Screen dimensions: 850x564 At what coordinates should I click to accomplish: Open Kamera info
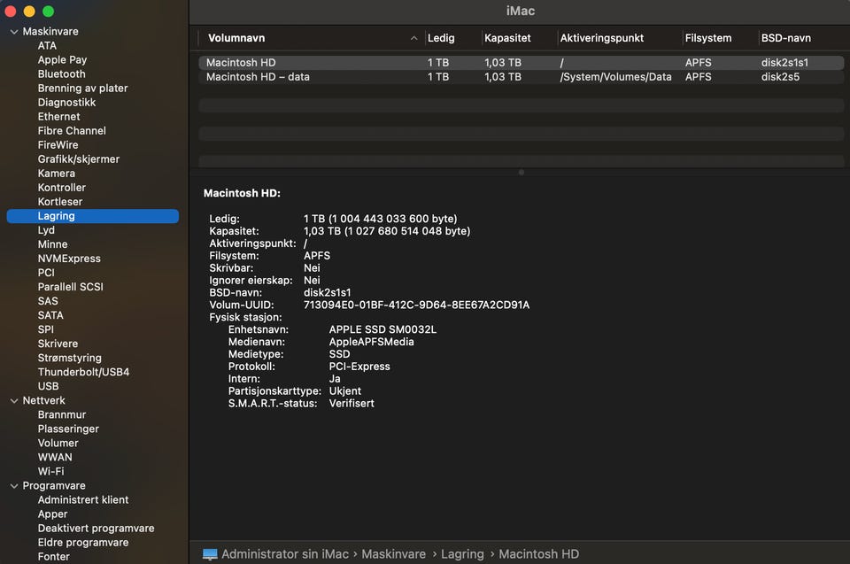click(57, 173)
